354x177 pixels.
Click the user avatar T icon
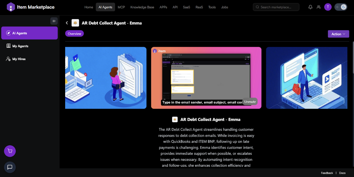click(328, 7)
